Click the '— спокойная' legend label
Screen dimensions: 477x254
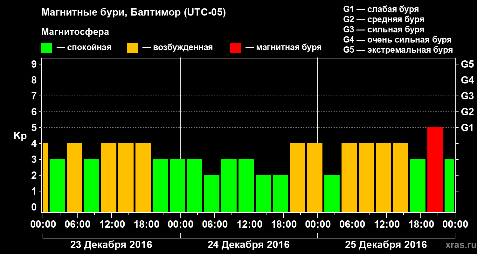coord(84,48)
